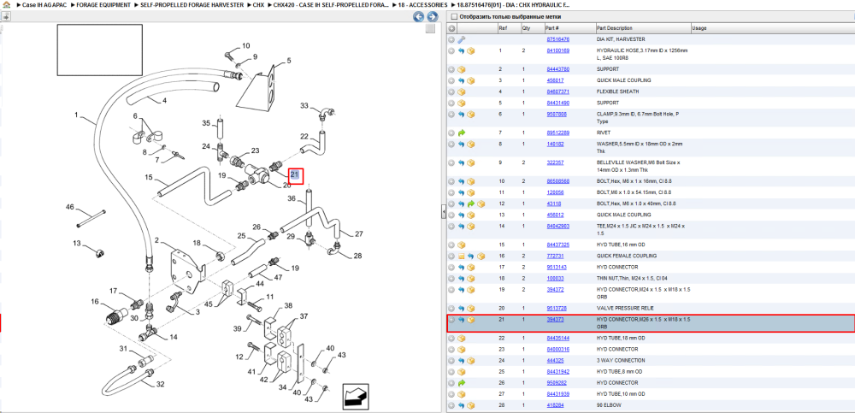Click the add-all plus icon in the table header
This screenshot has width=855, height=413.
pos(451,28)
